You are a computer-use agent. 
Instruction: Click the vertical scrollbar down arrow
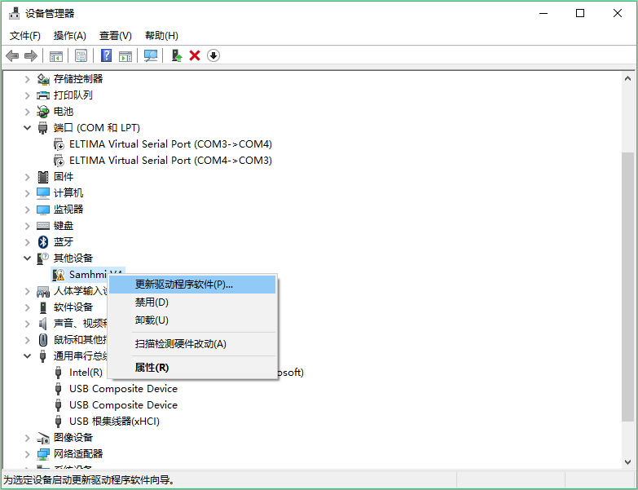[x=627, y=462]
